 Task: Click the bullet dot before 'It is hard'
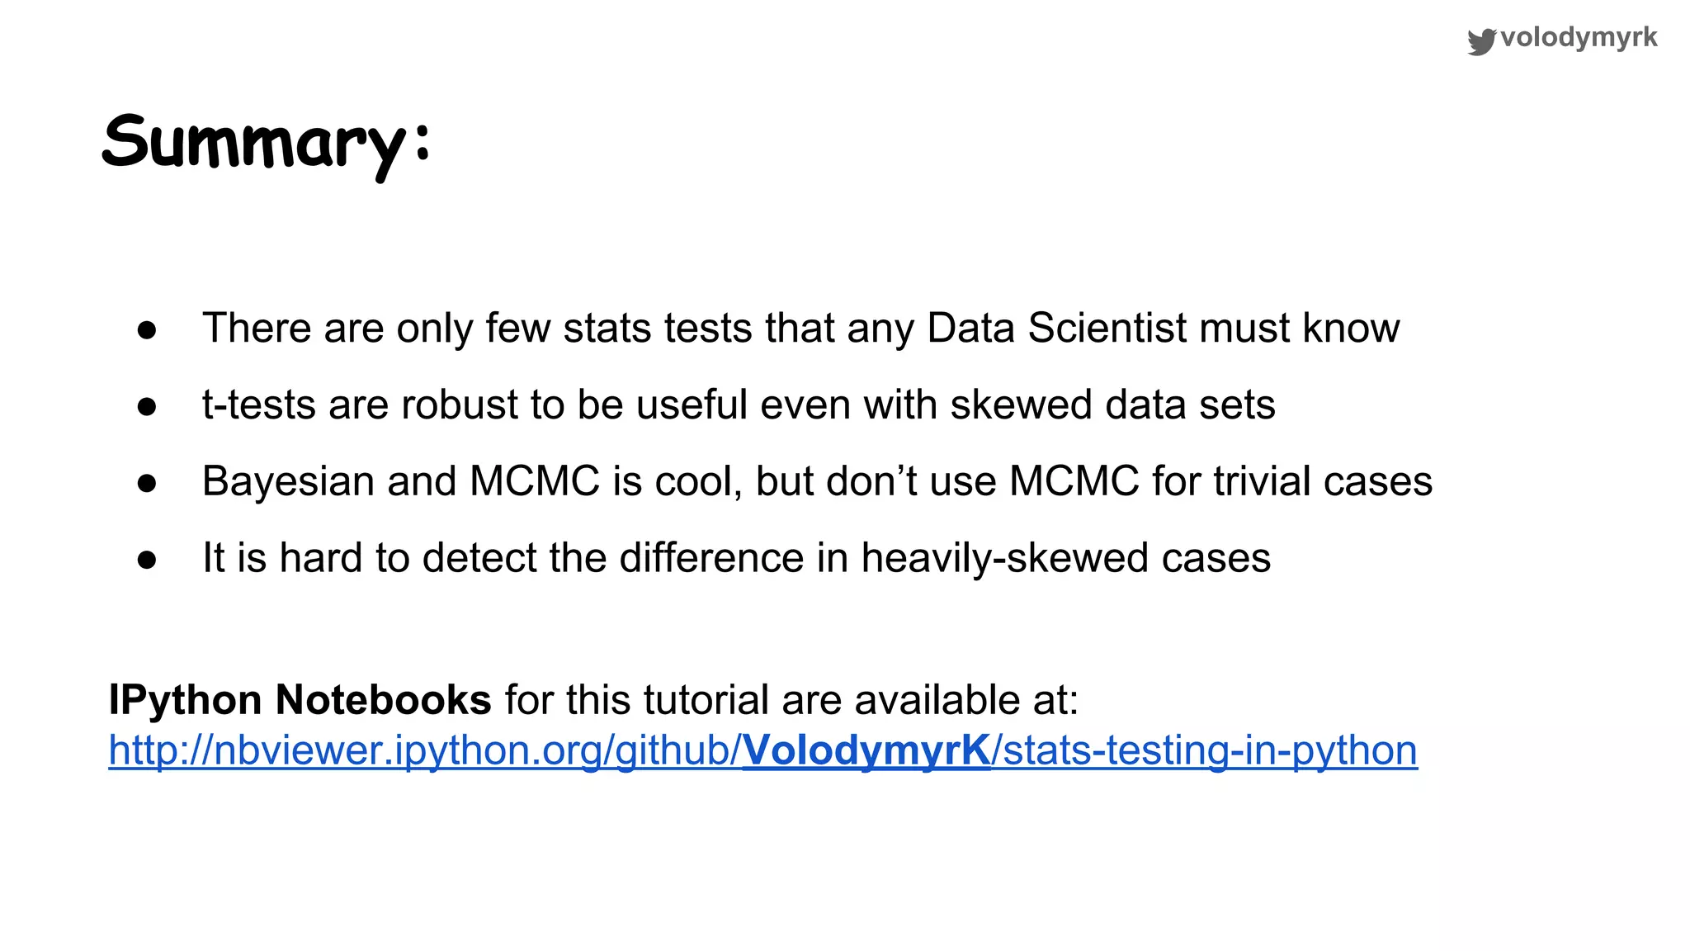(x=147, y=560)
